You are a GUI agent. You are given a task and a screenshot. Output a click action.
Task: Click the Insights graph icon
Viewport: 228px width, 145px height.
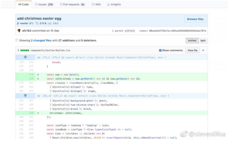[x=108, y=5]
